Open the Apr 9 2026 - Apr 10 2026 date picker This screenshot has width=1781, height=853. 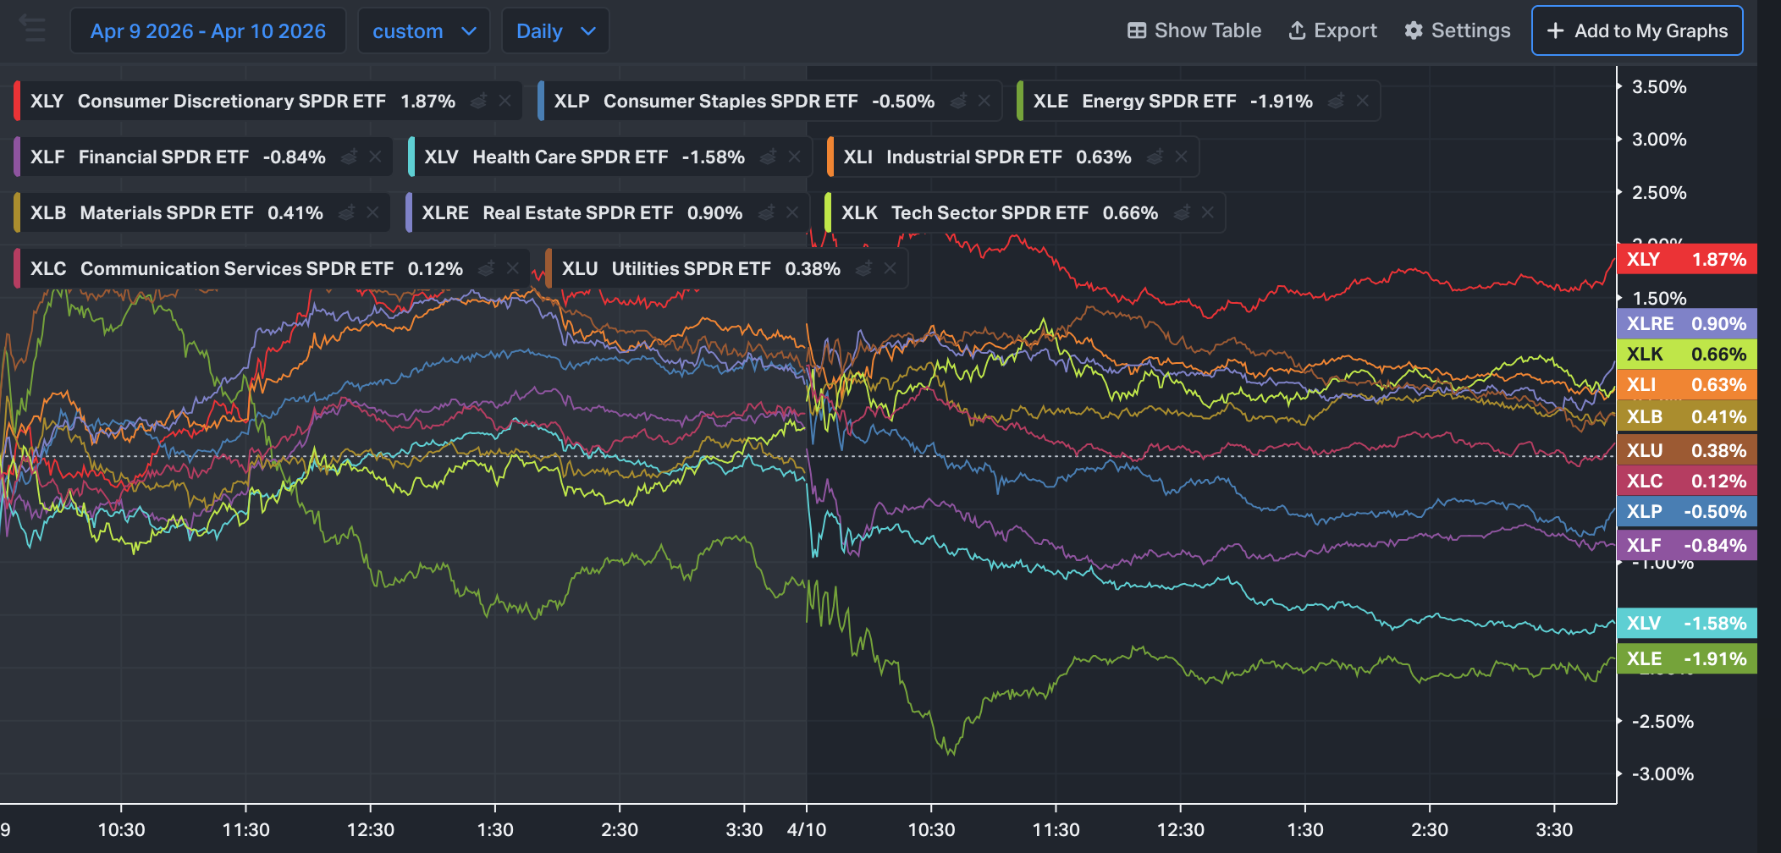point(207,31)
